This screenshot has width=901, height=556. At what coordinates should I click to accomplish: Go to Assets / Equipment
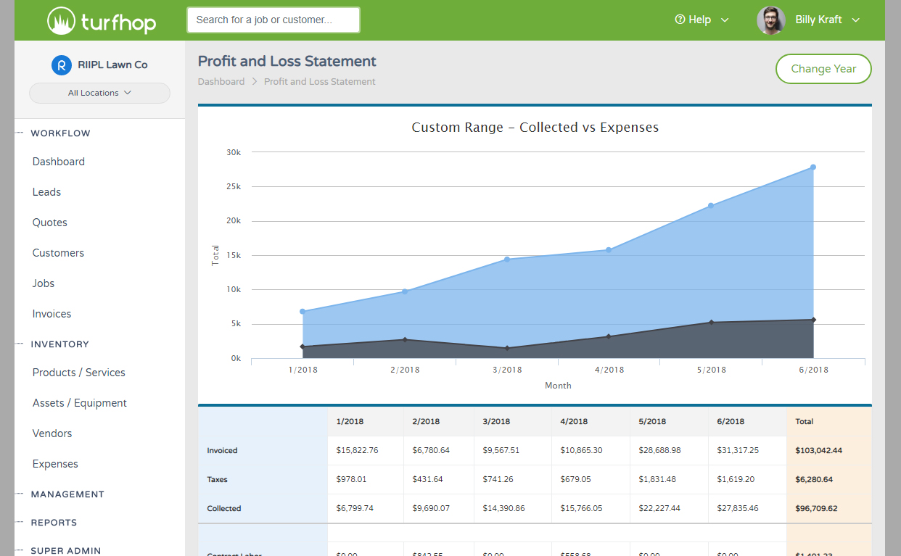80,402
